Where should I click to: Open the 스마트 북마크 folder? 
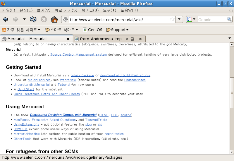point(62,30)
